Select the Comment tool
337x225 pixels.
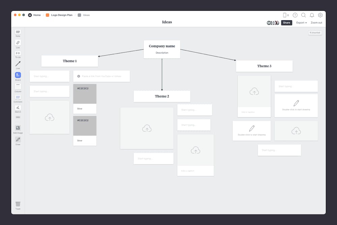click(x=18, y=97)
